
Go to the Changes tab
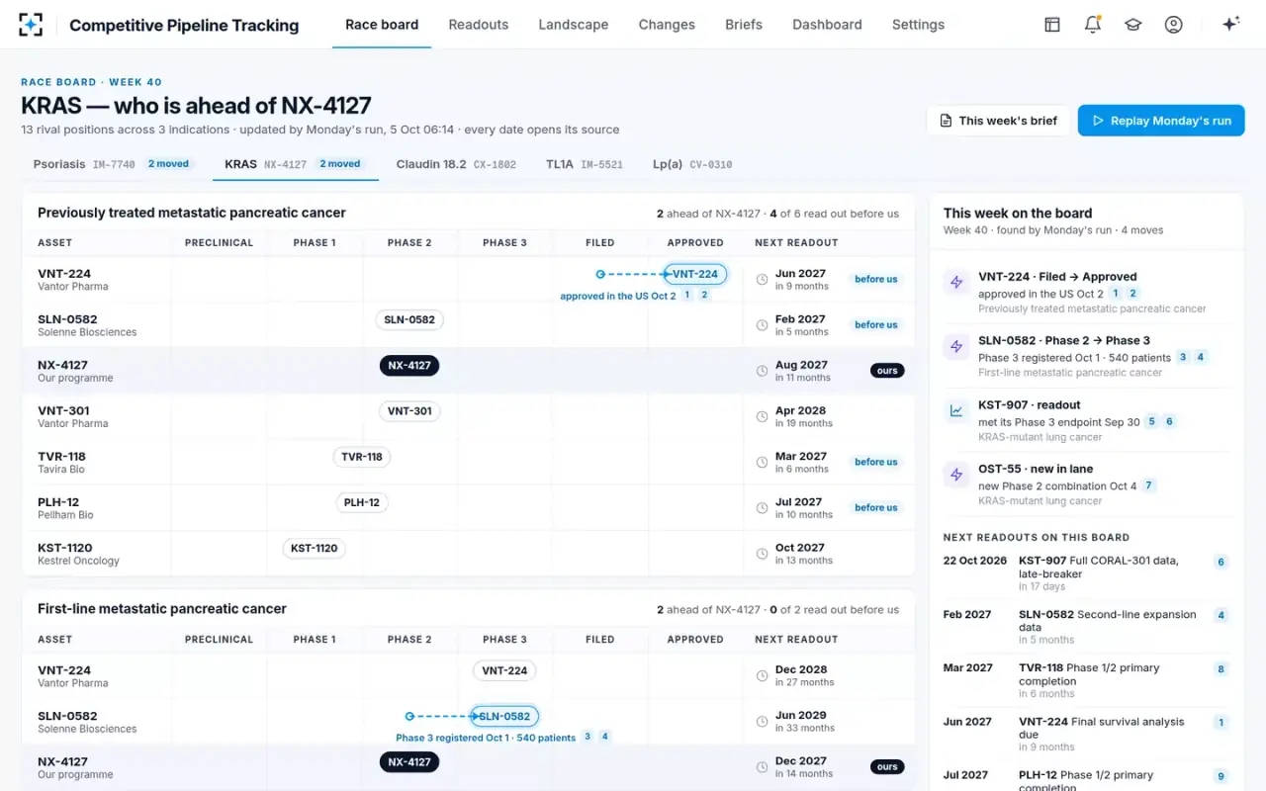coord(667,25)
